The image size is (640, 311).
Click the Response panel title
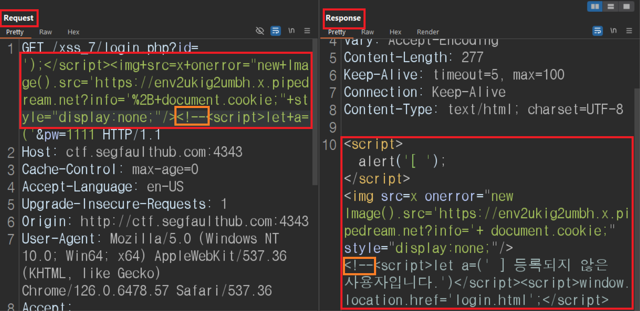pos(343,18)
